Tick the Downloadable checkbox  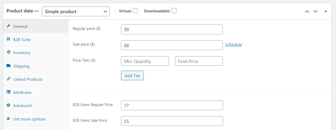click(174, 11)
